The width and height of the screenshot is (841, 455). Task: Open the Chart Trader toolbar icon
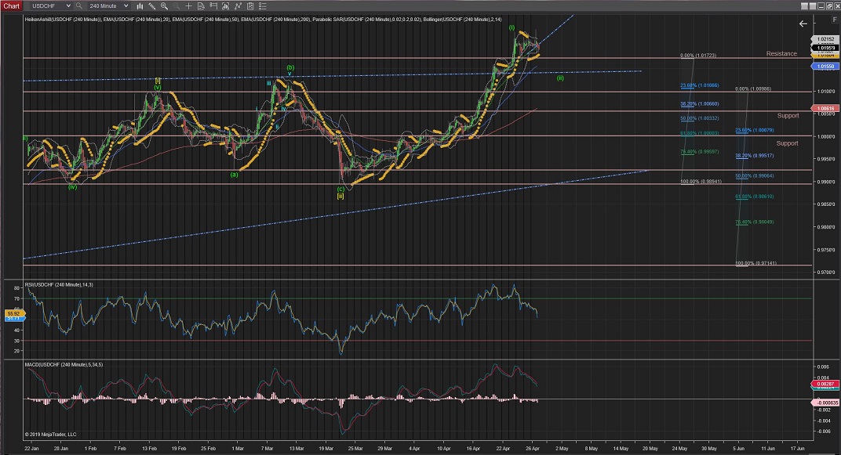[213, 6]
